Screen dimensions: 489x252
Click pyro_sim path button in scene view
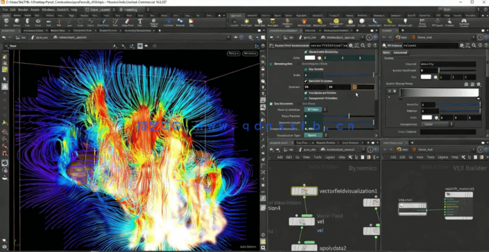coord(40,37)
